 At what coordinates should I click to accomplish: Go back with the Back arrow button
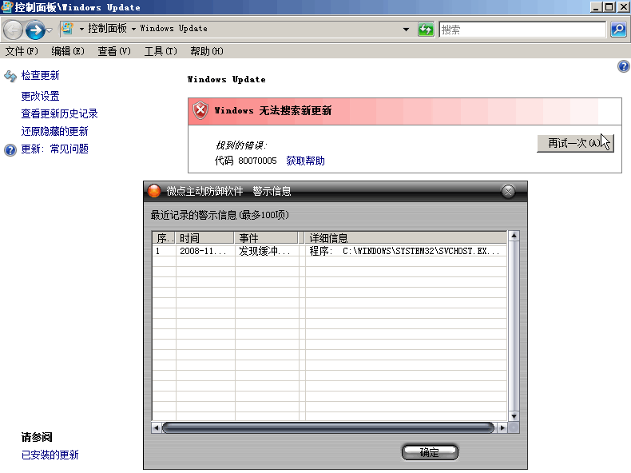13,30
